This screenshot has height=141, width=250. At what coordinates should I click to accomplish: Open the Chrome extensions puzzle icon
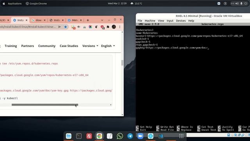pos(108,27)
